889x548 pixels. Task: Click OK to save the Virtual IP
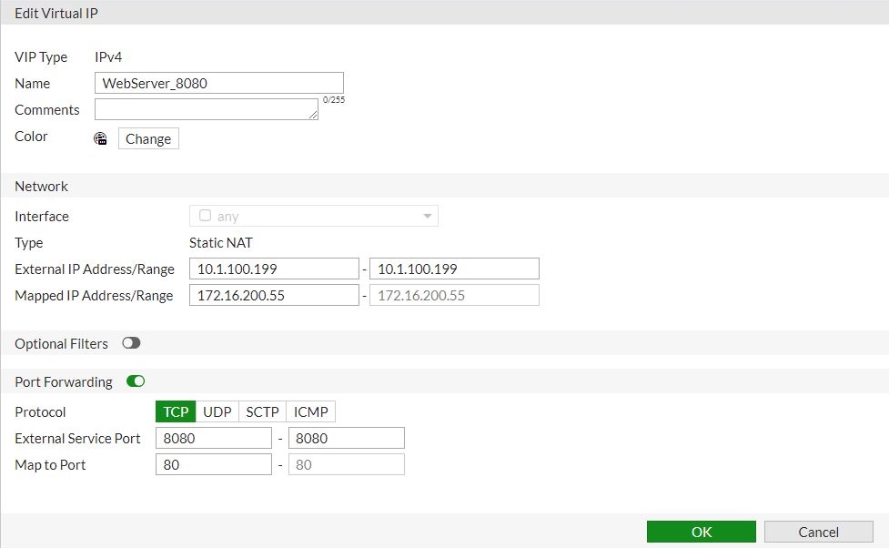click(x=701, y=531)
